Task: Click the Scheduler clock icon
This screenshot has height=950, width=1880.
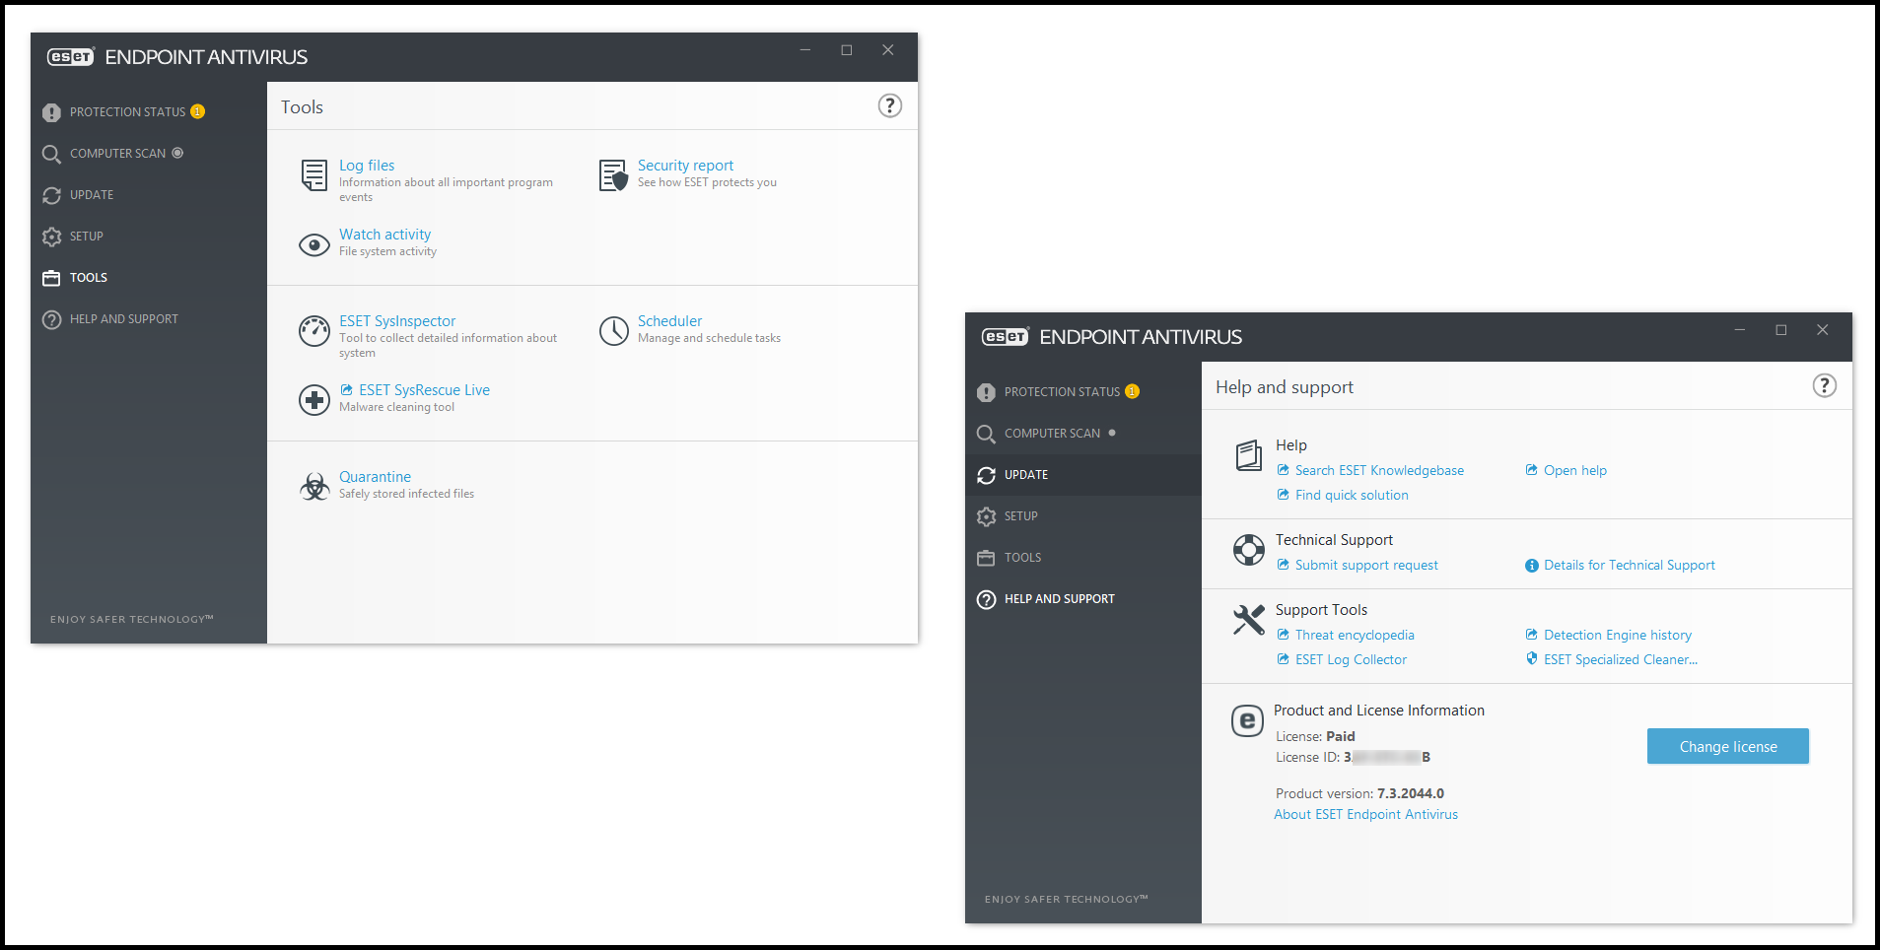Action: point(613,331)
